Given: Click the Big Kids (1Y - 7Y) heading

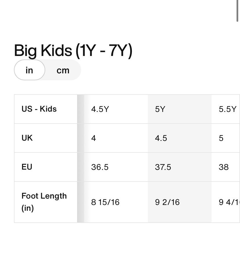Looking at the screenshot, I should [x=73, y=51].
